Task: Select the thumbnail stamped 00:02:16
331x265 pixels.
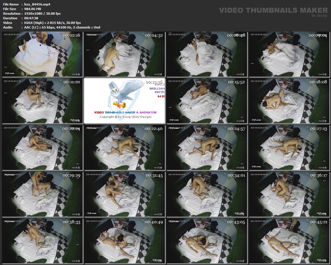Action: coord(43,54)
